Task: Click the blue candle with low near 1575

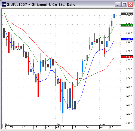Action: coord(63,97)
